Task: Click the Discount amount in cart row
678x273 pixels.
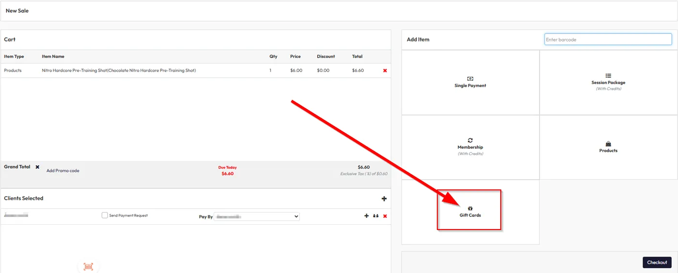Action: (x=323, y=71)
